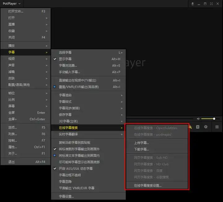Click 打开文件... in the main menu
Viewport: 223px width, 202px height.
(x=16, y=11)
